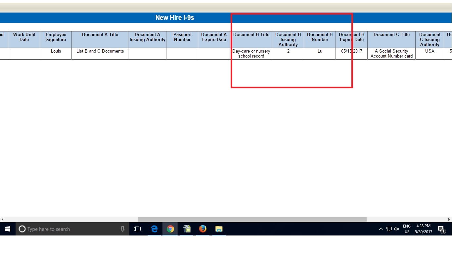The width and height of the screenshot is (452, 254).
Task: Click the Employee Signature column header
Action: pyautogui.click(x=56, y=37)
